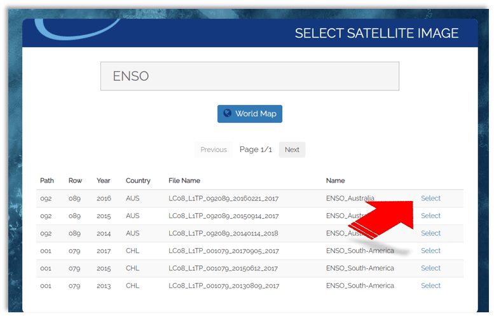Click the Path column header
Image resolution: width=494 pixels, height=318 pixels.
click(x=47, y=181)
